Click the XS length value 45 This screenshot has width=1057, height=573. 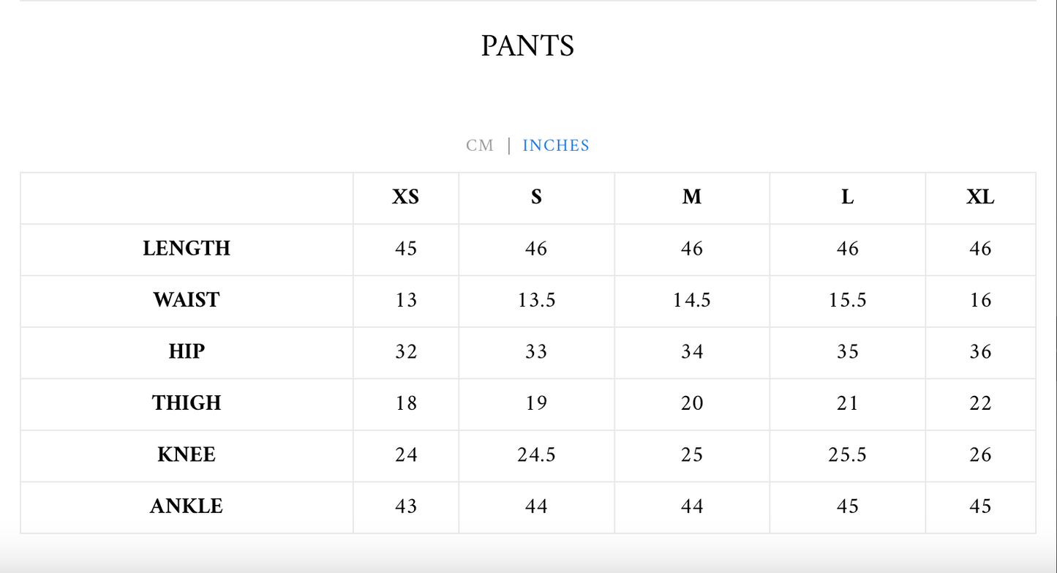[x=406, y=249]
